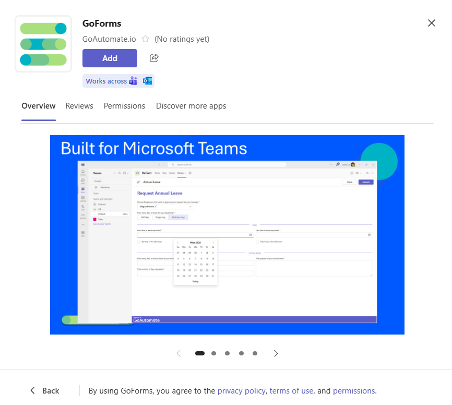Click the Outlook icon
452x405 pixels.
(x=147, y=81)
